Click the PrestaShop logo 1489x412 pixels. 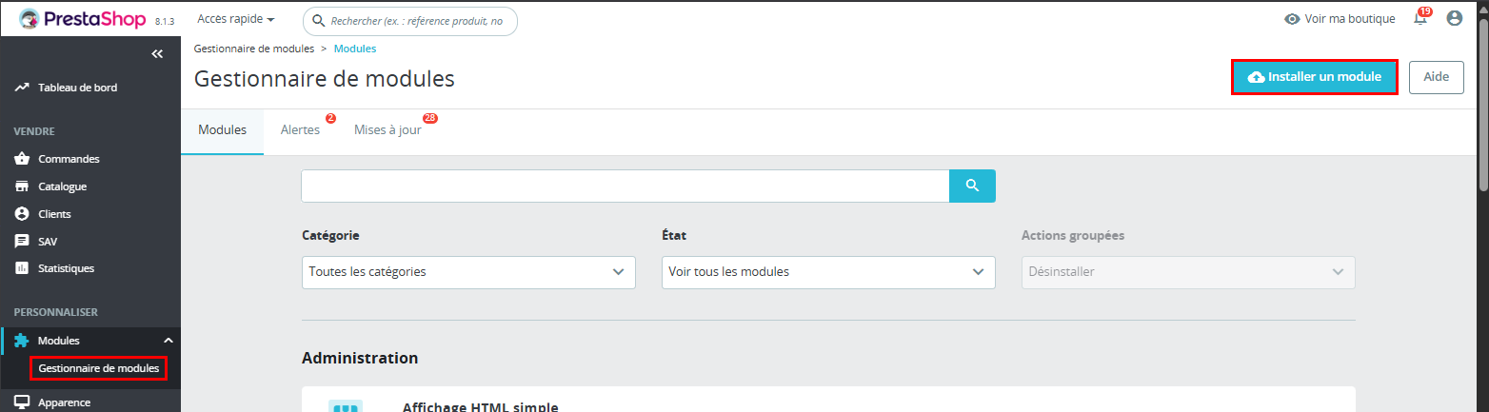[82, 19]
